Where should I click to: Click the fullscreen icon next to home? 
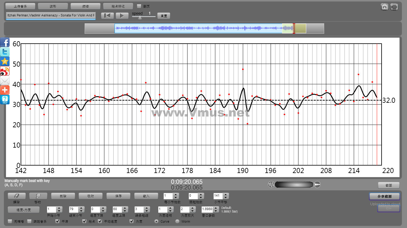click(394, 7)
